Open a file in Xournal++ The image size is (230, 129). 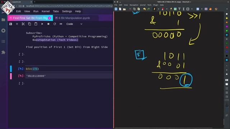[124, 9]
